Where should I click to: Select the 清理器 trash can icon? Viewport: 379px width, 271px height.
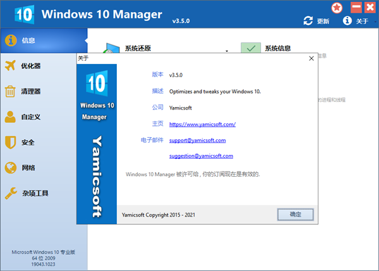pos(11,91)
